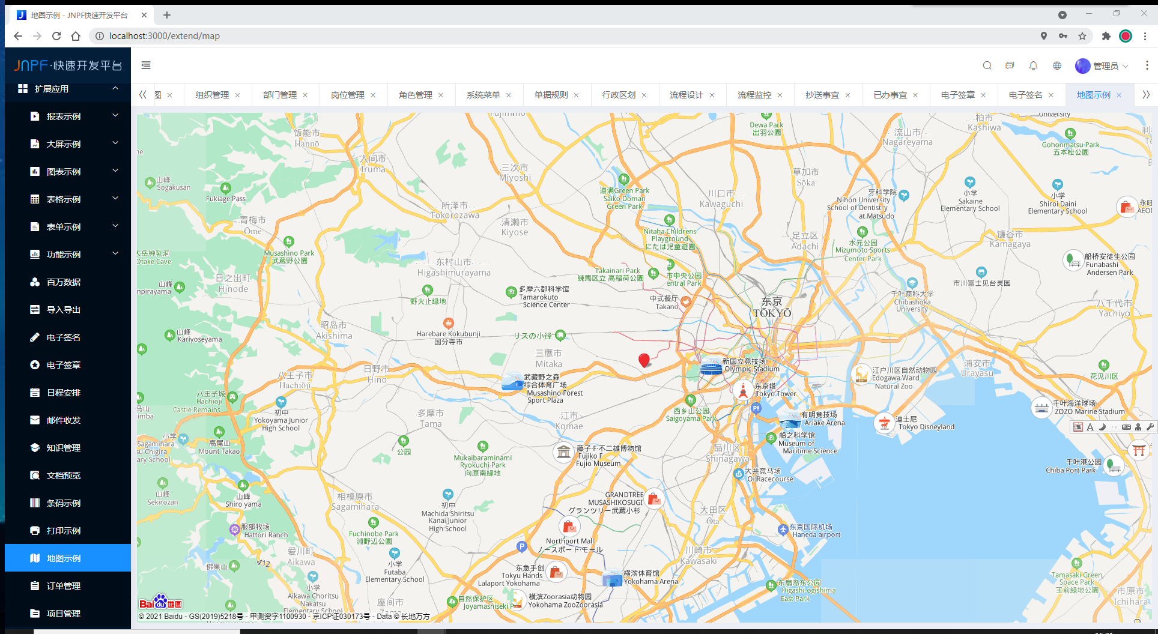This screenshot has width=1158, height=634.
Task: Open the 管理员 user dropdown
Action: coord(1102,65)
